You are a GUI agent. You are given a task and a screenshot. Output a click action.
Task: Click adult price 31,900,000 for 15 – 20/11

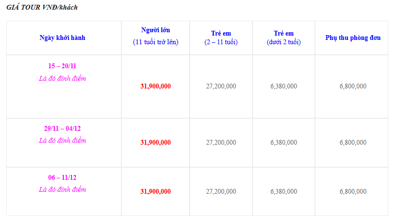pyautogui.click(x=156, y=86)
